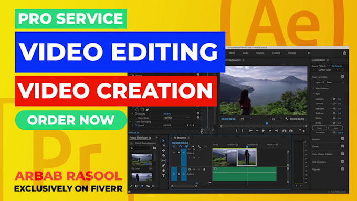
Task: Select the Track Select Forward tool
Action: point(163,145)
